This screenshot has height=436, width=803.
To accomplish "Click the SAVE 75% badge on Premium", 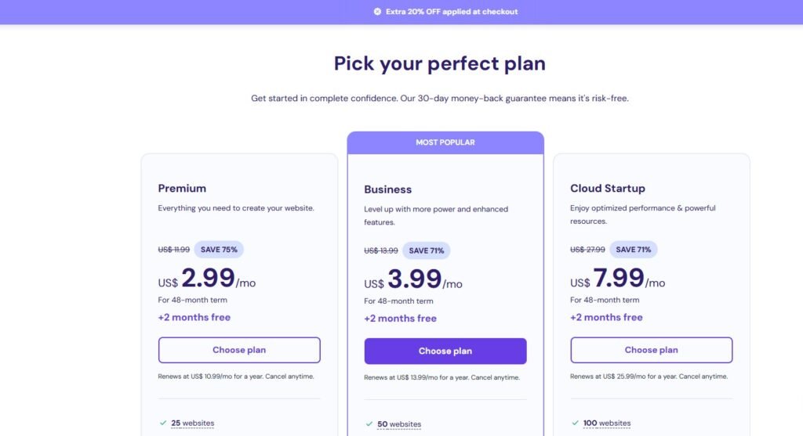I will pos(219,250).
